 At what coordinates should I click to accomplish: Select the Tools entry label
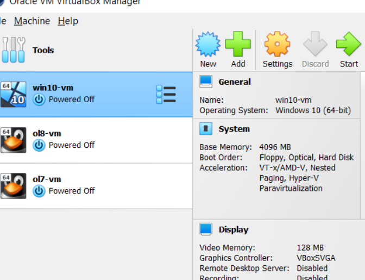tap(43, 50)
